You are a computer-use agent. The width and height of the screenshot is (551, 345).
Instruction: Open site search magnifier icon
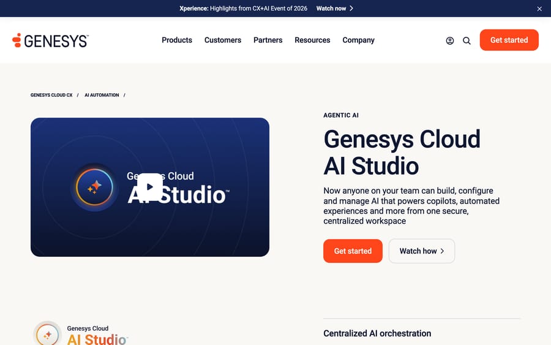pos(467,41)
